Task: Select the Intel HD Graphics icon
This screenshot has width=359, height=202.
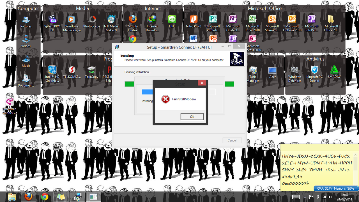Action: pyautogui.click(x=52, y=74)
